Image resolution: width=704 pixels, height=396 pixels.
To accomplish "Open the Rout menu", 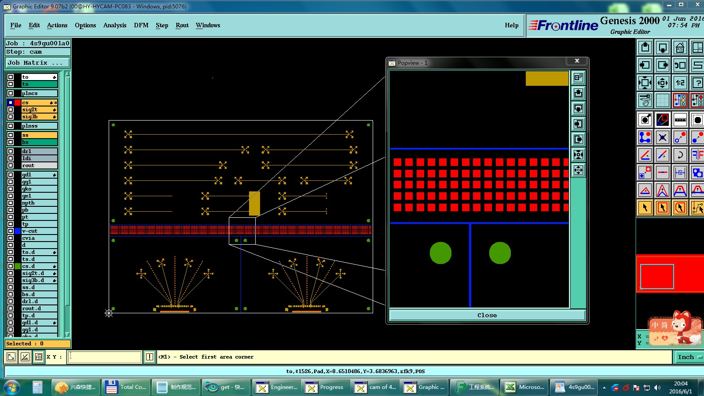I will [x=182, y=25].
